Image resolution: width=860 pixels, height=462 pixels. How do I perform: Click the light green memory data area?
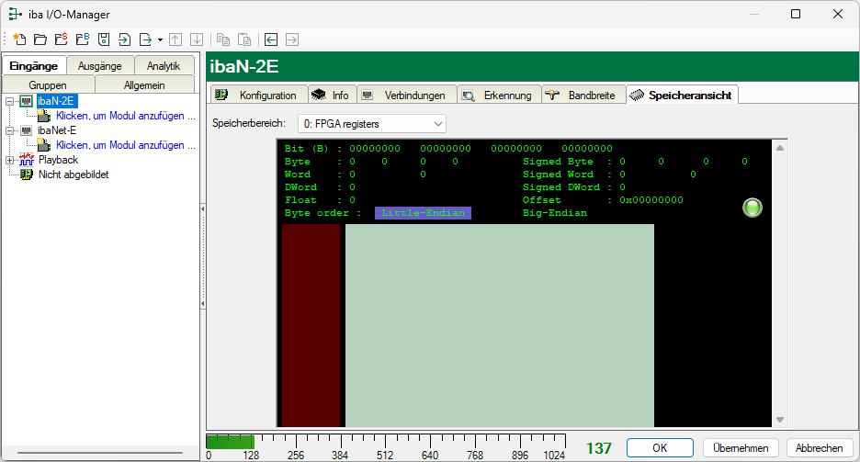[500, 325]
